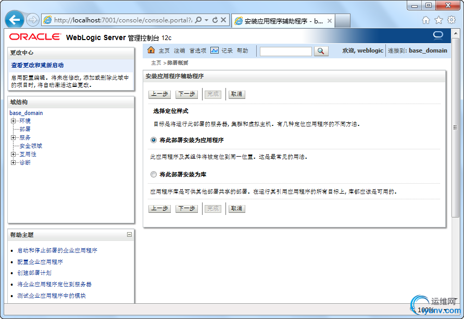Open help topic 创建部署计划

point(34,273)
